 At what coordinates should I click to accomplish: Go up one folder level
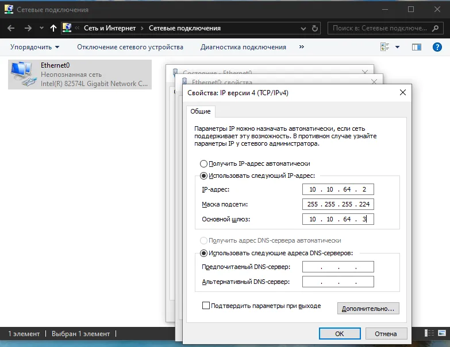click(x=53, y=28)
